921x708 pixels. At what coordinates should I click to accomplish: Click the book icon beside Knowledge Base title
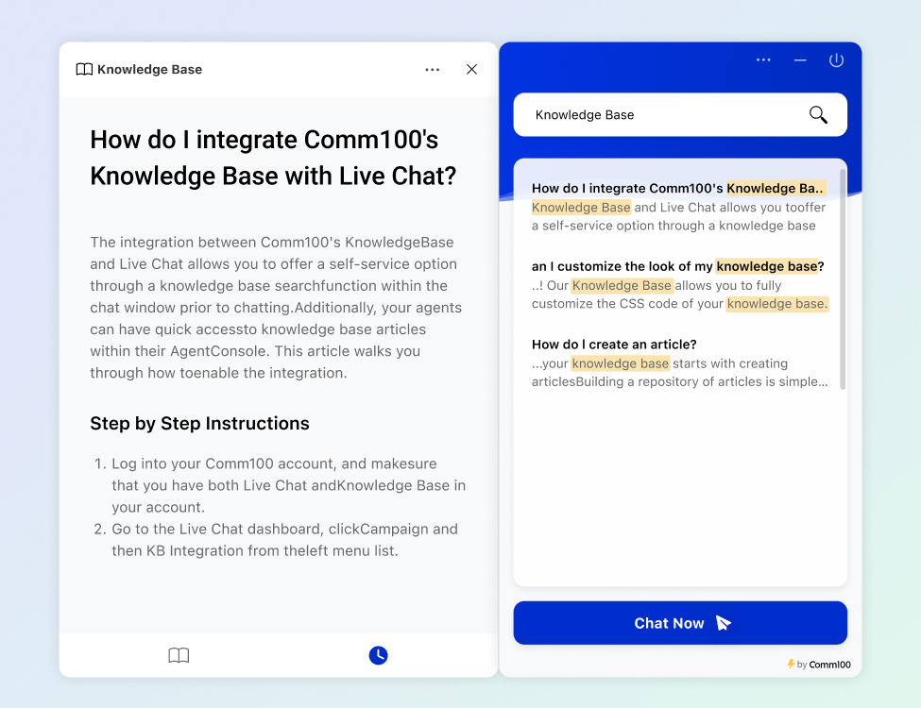[84, 69]
